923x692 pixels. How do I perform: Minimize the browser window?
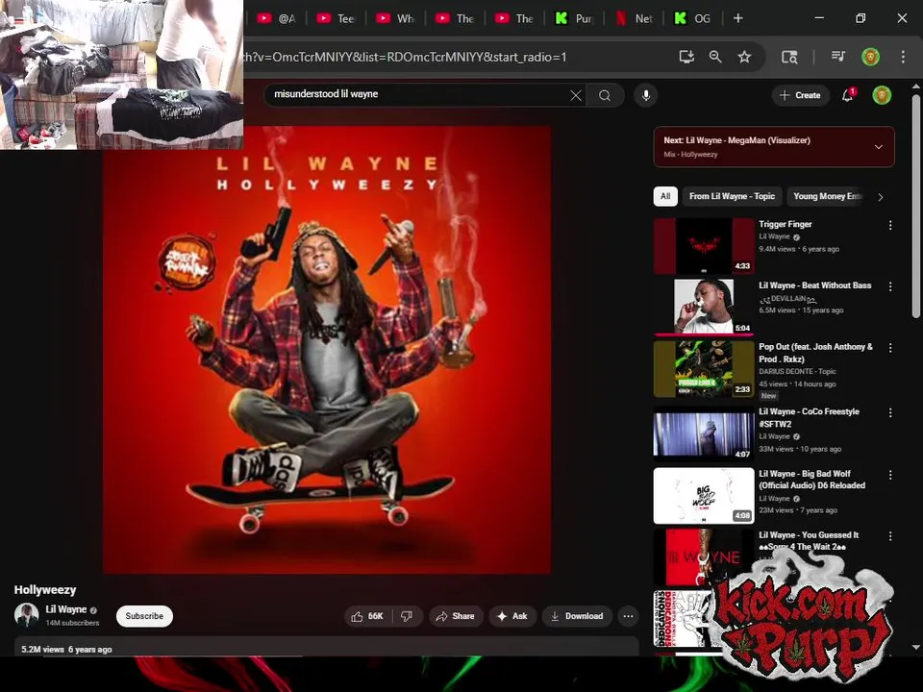pos(819,18)
